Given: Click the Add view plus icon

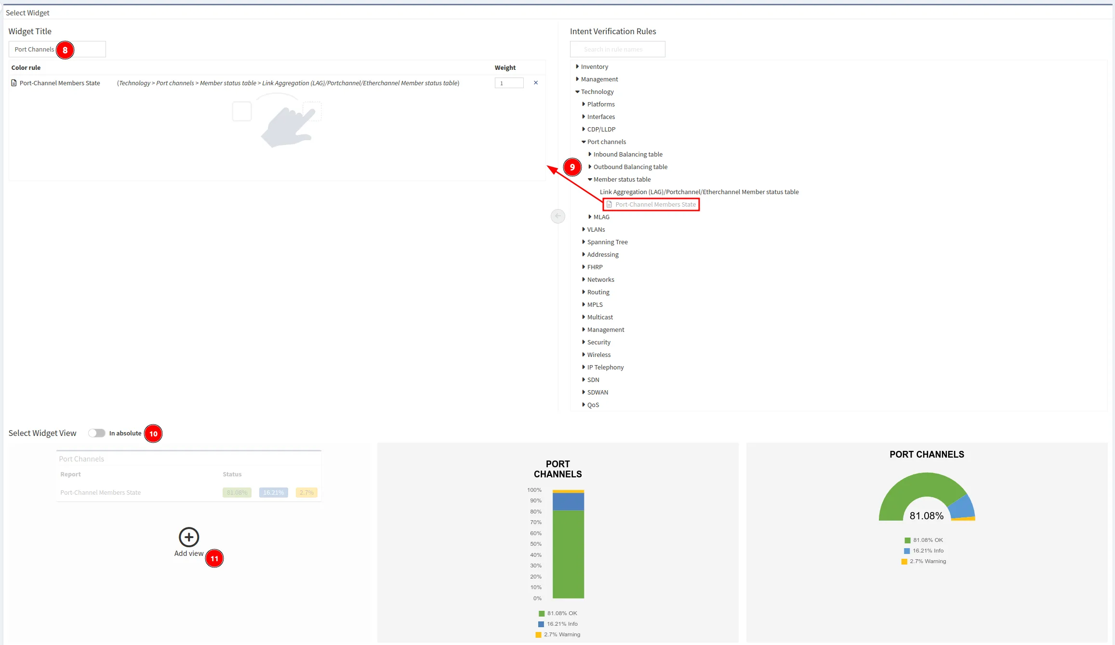Looking at the screenshot, I should (189, 537).
